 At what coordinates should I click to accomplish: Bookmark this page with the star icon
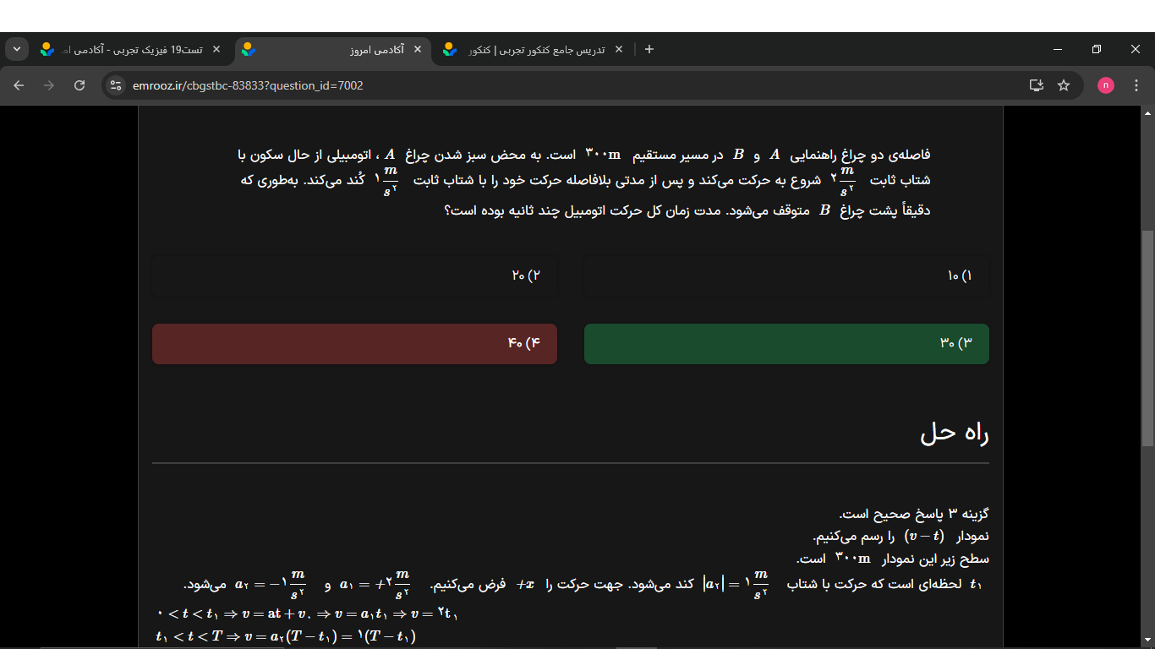click(1064, 85)
